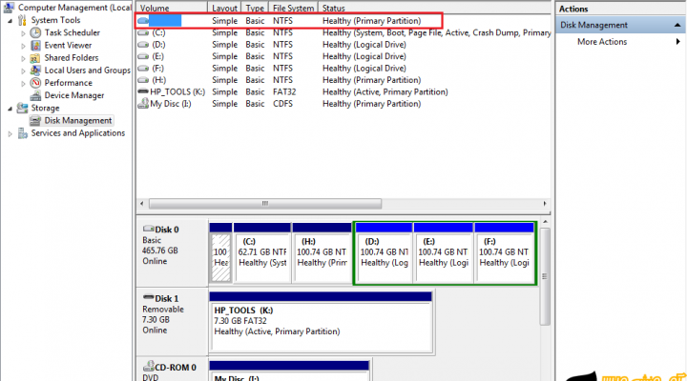Screen dimensions: 687x381
Task: Sort by the File System column header
Action: (x=293, y=8)
